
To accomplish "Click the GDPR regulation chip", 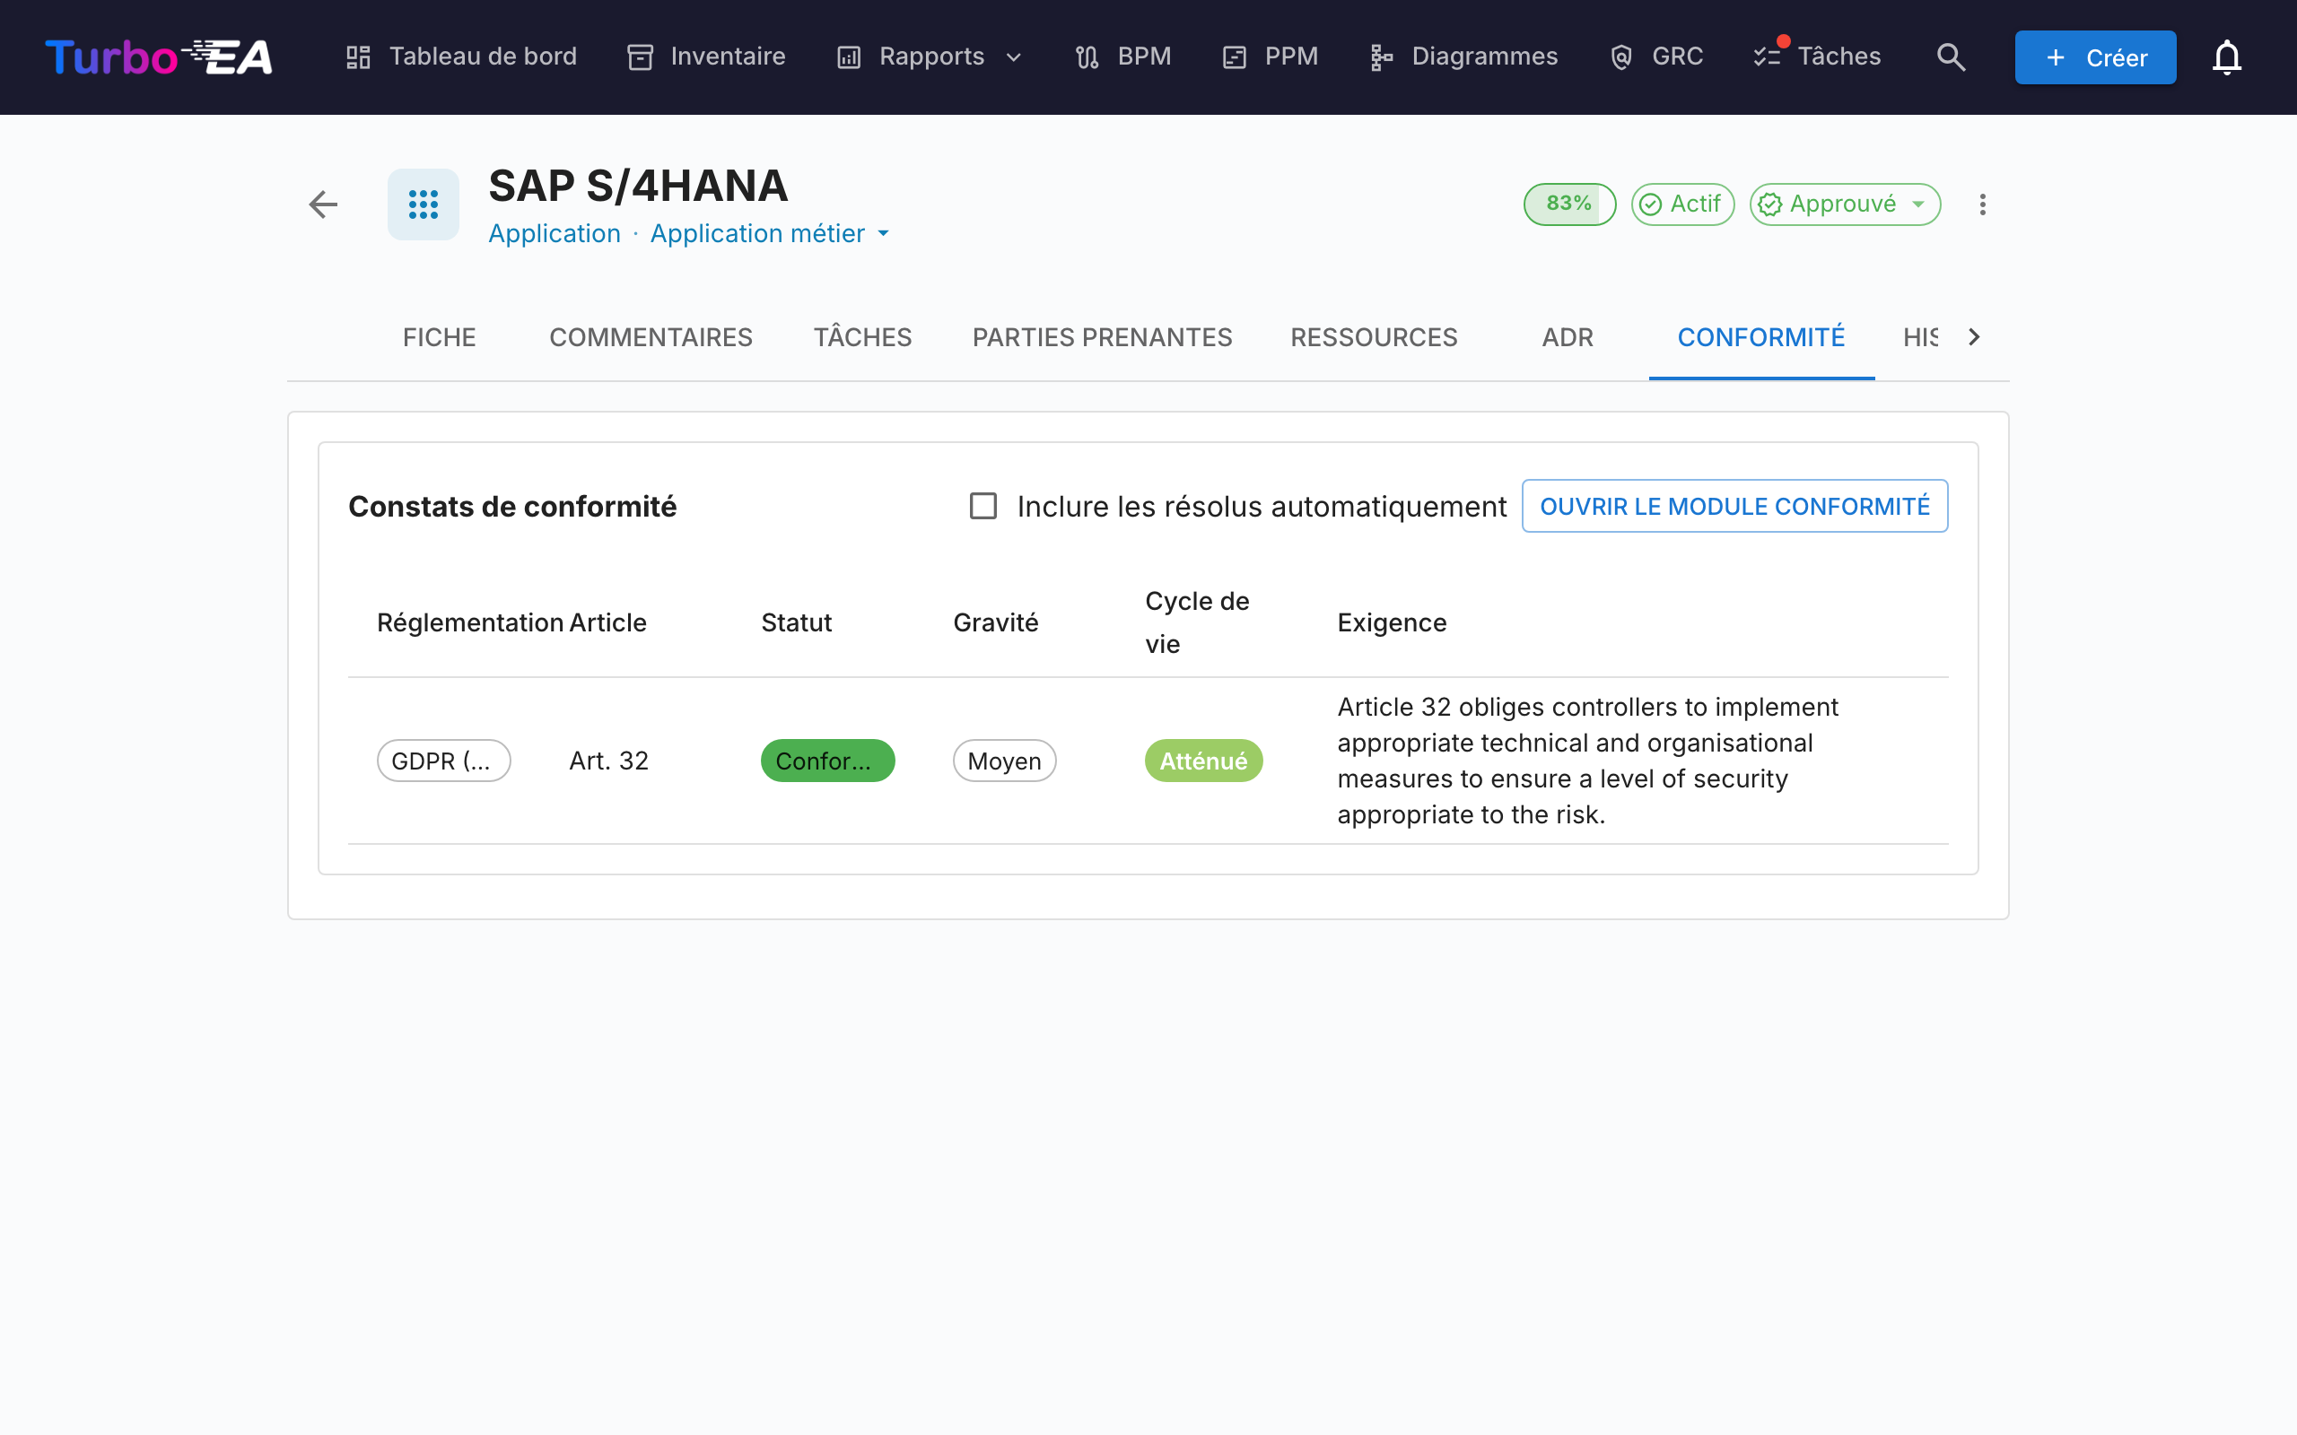I will point(444,761).
